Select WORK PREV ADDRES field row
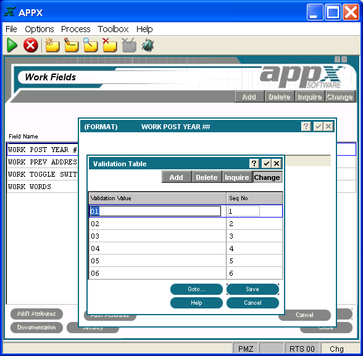363x356 pixels. 43,162
